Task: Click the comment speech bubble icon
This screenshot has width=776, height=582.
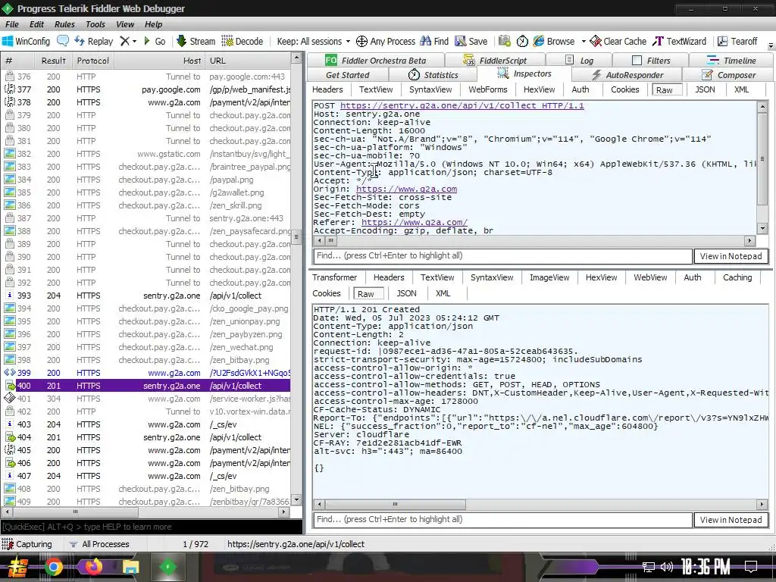Action: 63,41
